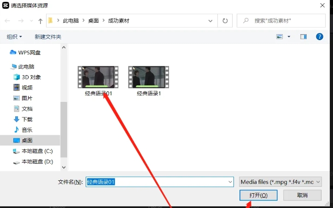Open the Media files type filter dropdown
Screen dimensions: 333x208
pyautogui.click(x=280, y=182)
